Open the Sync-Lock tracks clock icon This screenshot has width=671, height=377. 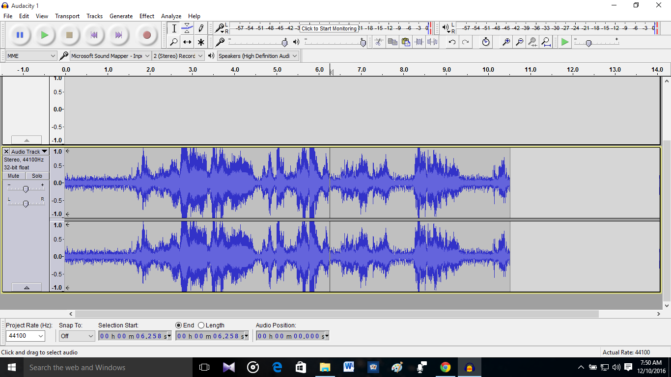pos(485,42)
